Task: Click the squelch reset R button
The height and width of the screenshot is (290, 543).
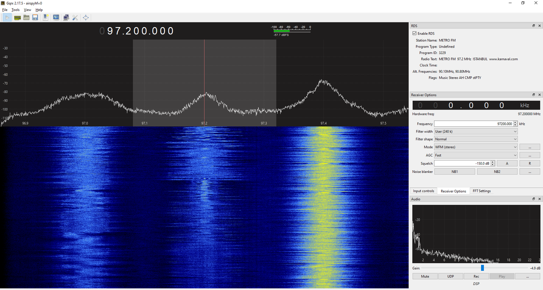Action: (x=530, y=163)
